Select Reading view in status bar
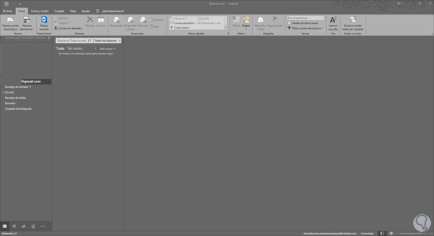 [391, 233]
